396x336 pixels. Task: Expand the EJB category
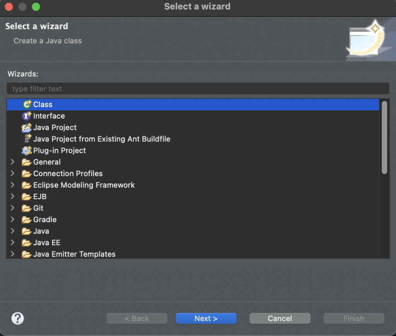click(x=12, y=196)
